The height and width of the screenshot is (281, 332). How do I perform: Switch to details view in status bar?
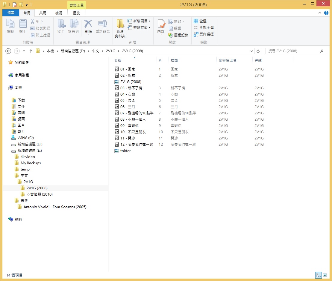[319, 275]
